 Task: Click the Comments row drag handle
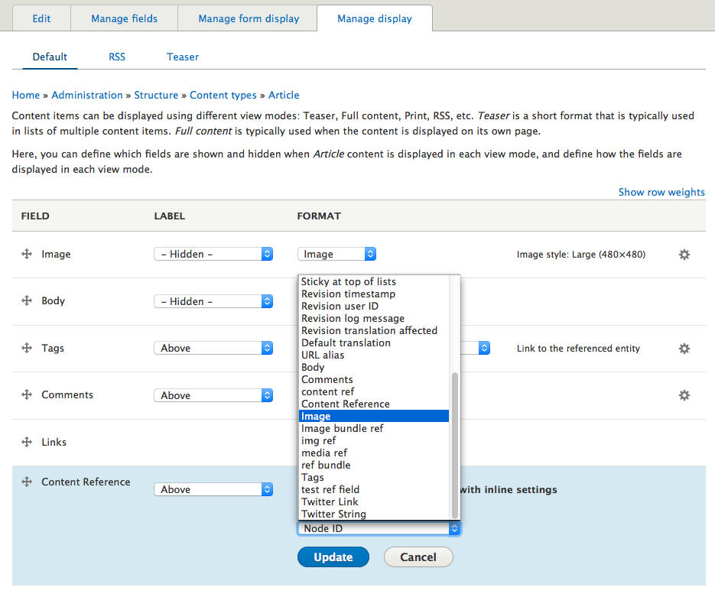click(x=27, y=395)
